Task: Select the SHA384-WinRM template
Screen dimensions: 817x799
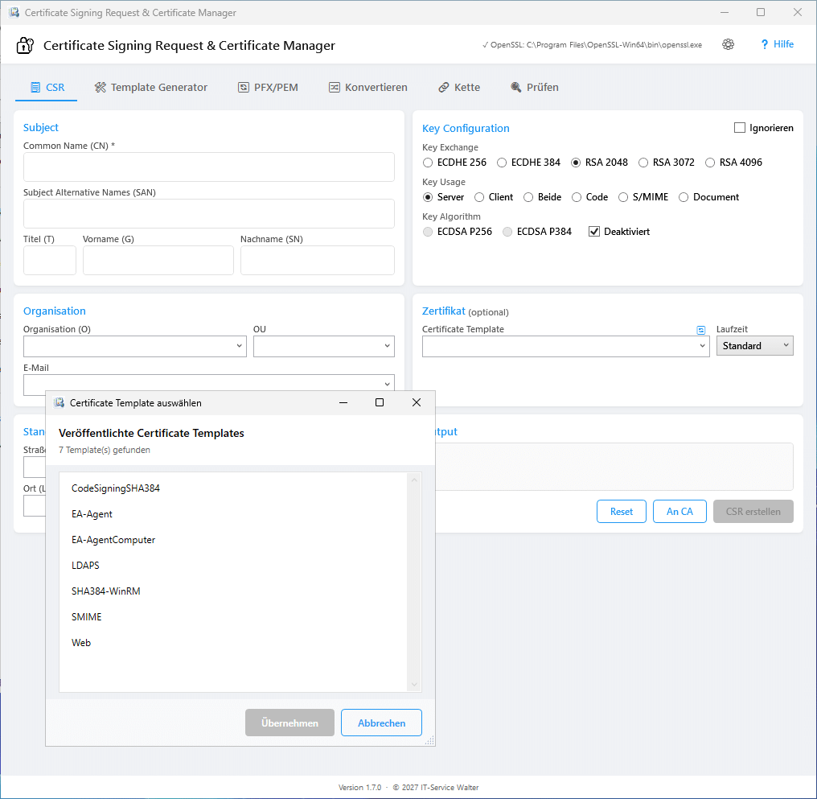Action: click(x=233, y=591)
